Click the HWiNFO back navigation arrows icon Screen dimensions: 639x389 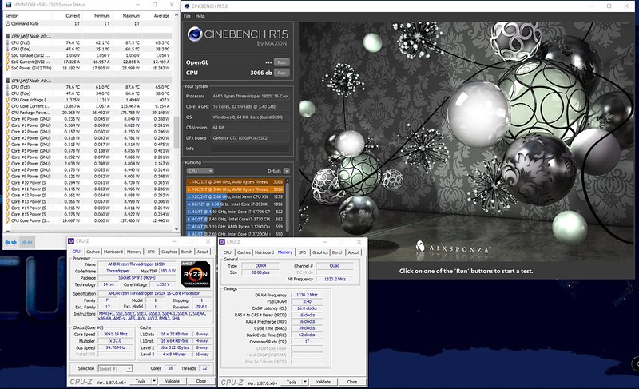coord(10,240)
